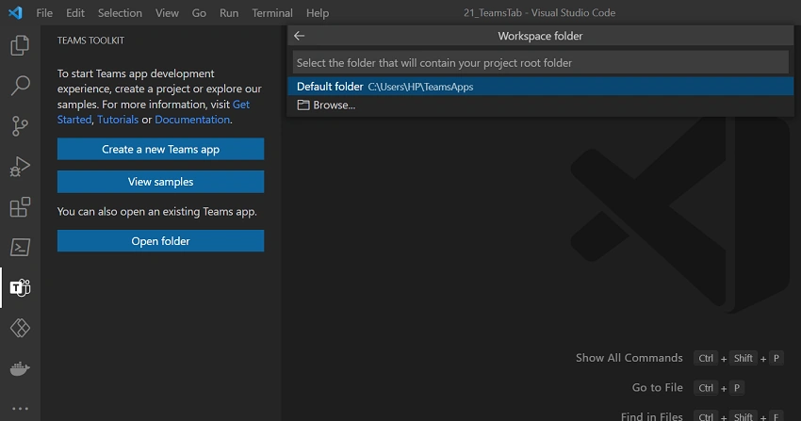Open the Go menu
The width and height of the screenshot is (801, 421).
tap(199, 13)
